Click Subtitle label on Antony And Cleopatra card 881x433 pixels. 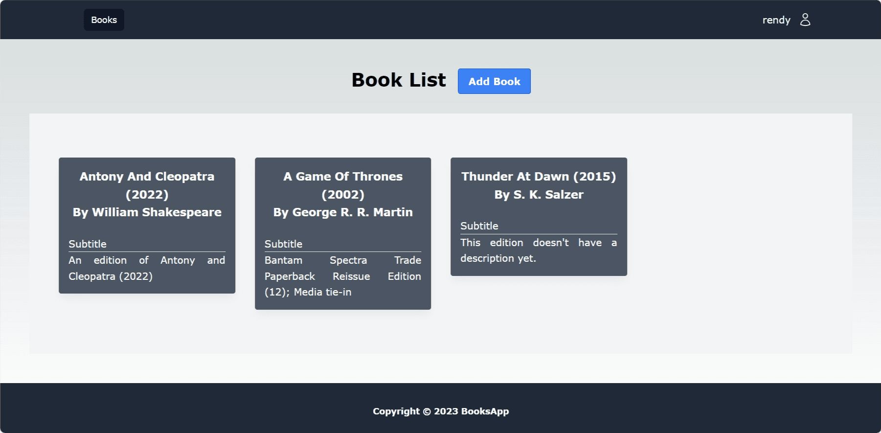(x=88, y=244)
